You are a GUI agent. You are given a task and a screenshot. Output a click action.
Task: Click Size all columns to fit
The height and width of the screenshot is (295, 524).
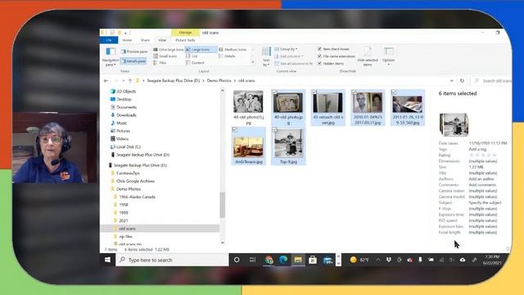tap(294, 63)
